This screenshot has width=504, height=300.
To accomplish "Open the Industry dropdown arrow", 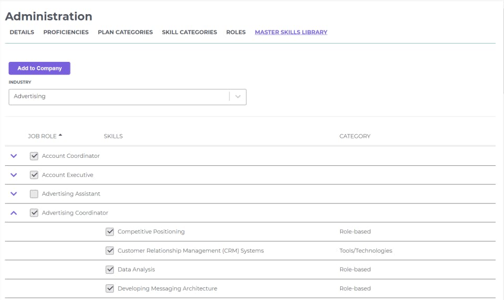I will [238, 97].
